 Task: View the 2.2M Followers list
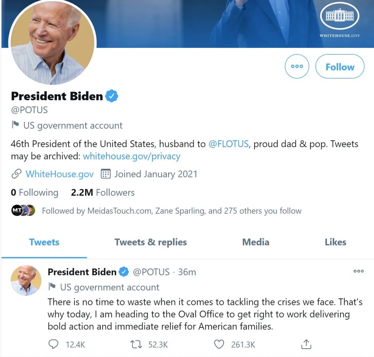(x=103, y=192)
